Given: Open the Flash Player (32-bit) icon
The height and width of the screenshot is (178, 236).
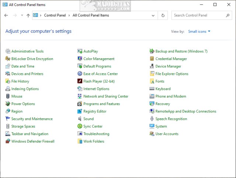Looking at the screenshot, I should (80, 81).
